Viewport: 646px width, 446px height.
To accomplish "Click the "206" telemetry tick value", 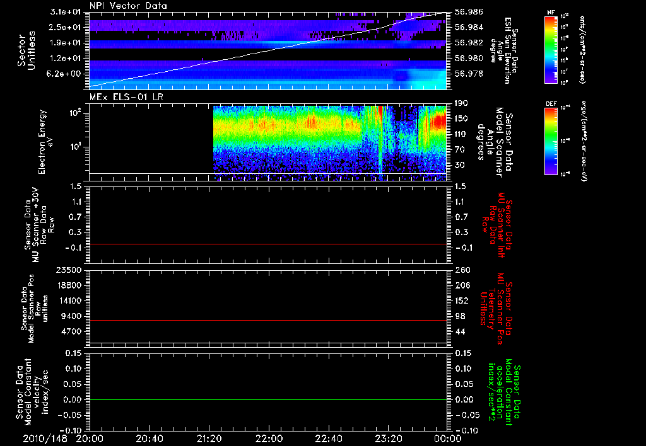I will tap(461, 285).
